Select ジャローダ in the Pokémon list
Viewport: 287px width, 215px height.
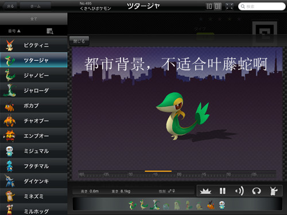[34, 91]
